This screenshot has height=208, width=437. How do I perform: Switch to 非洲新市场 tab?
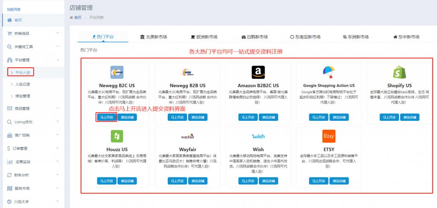tap(355, 37)
